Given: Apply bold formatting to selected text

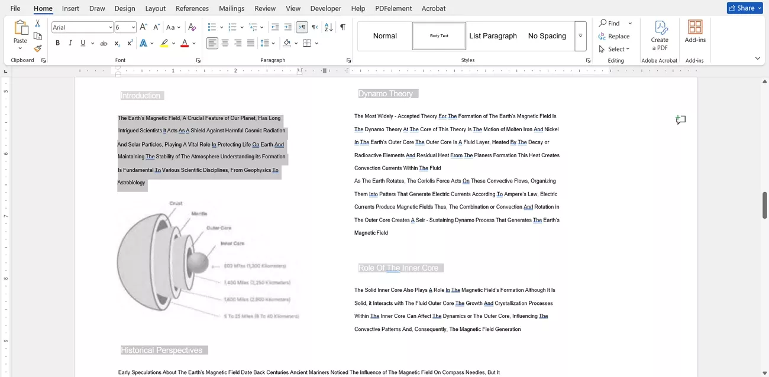Looking at the screenshot, I should (x=57, y=43).
